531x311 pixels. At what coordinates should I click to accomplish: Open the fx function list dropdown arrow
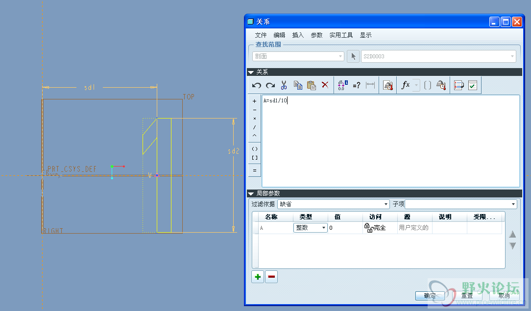pyautogui.click(x=416, y=85)
